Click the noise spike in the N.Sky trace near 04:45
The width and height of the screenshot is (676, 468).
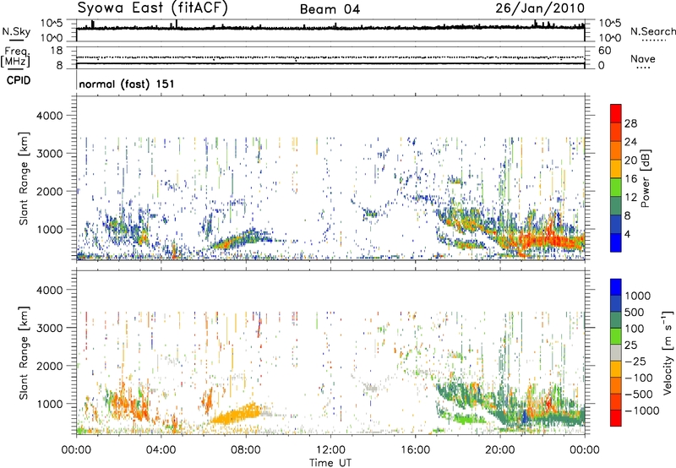pos(177,24)
